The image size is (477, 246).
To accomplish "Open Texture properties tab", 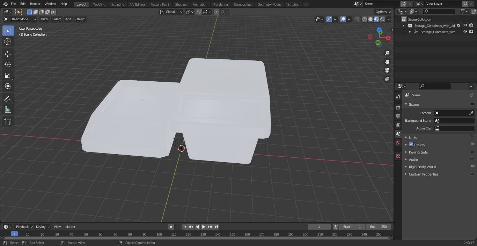I will point(398,156).
